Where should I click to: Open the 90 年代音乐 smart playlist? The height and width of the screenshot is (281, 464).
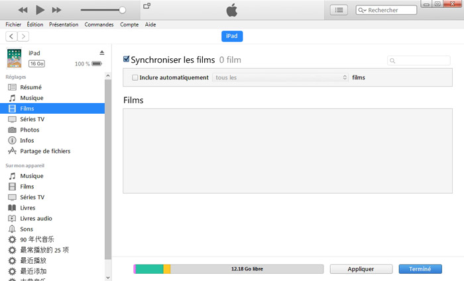(x=52, y=239)
